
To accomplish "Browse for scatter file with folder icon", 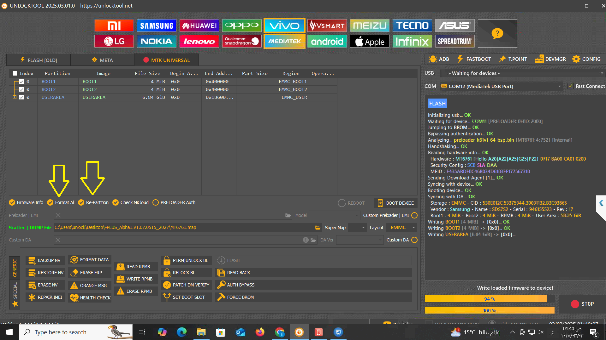I will click(x=318, y=228).
